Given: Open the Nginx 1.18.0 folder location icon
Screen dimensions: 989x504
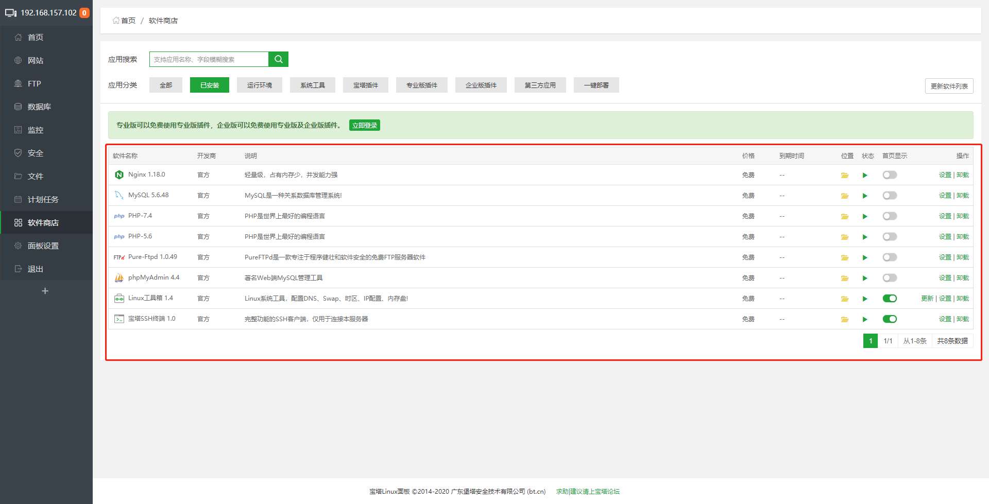Looking at the screenshot, I should click(845, 175).
